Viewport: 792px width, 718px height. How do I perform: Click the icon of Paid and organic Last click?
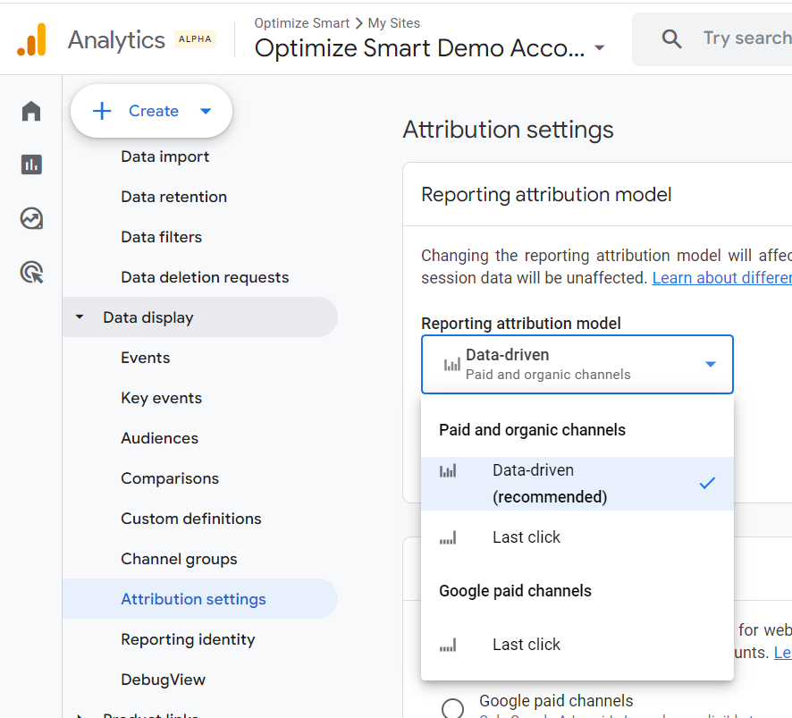point(448,537)
